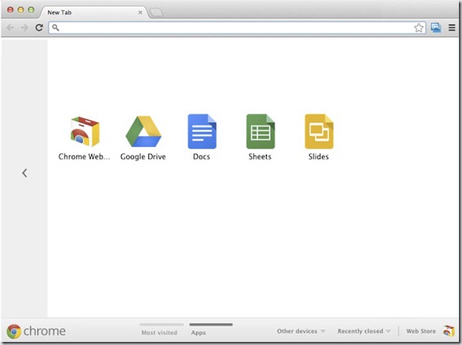Go forward using the forward arrow
Viewport: 462px width, 345px height.
point(24,28)
